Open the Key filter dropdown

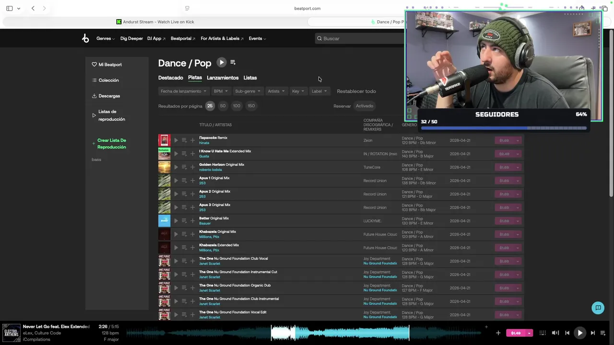click(298, 91)
